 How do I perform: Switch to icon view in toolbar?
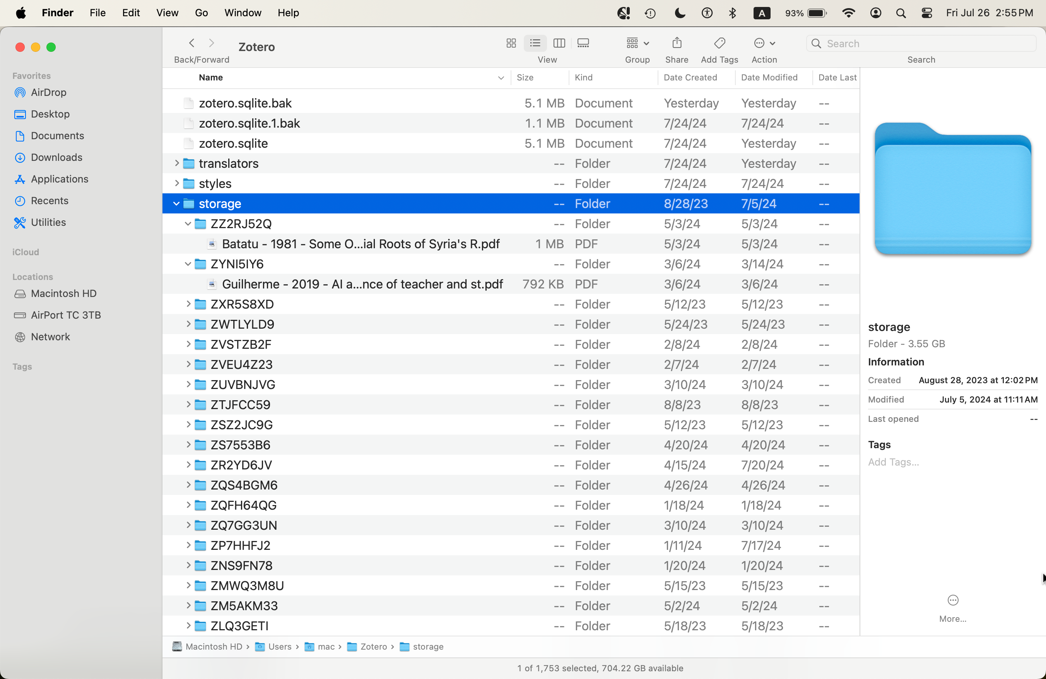coord(511,43)
